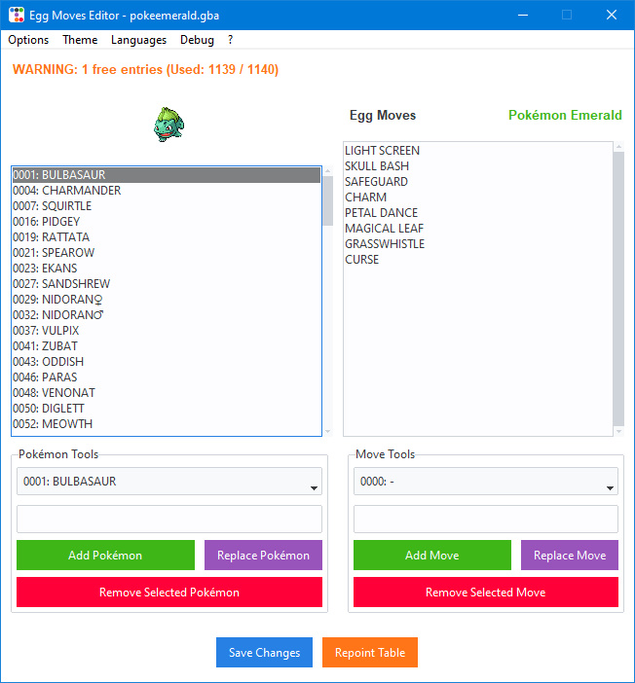The height and width of the screenshot is (683, 635).
Task: Click Remove Selected Move
Action: [485, 592]
